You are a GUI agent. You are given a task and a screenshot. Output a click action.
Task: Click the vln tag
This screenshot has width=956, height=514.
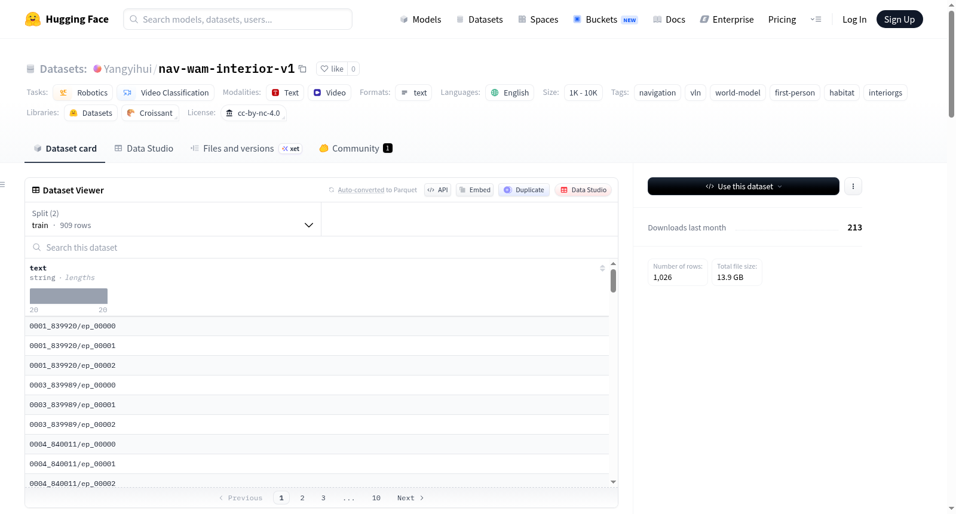(x=695, y=93)
